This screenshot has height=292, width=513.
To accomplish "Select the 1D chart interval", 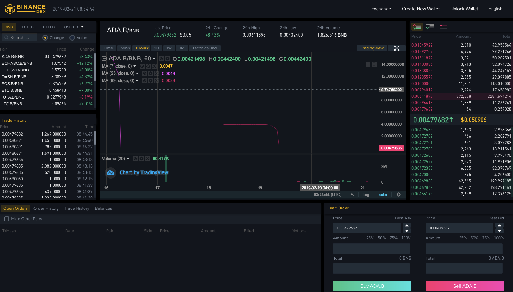I will click(x=156, y=48).
